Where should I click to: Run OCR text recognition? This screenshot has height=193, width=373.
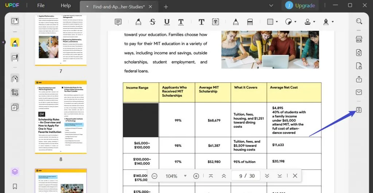pyautogui.click(x=359, y=39)
